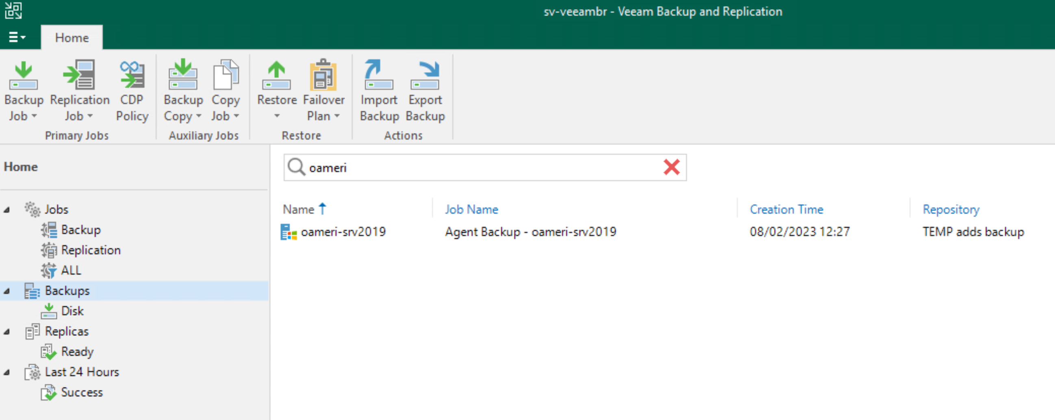This screenshot has width=1055, height=420.
Task: Click the magnifying glass search icon
Action: pyautogui.click(x=296, y=167)
